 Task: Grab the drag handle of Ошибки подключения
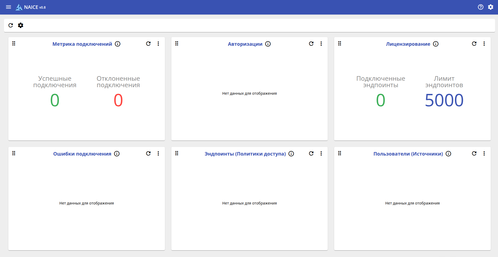[x=14, y=153]
